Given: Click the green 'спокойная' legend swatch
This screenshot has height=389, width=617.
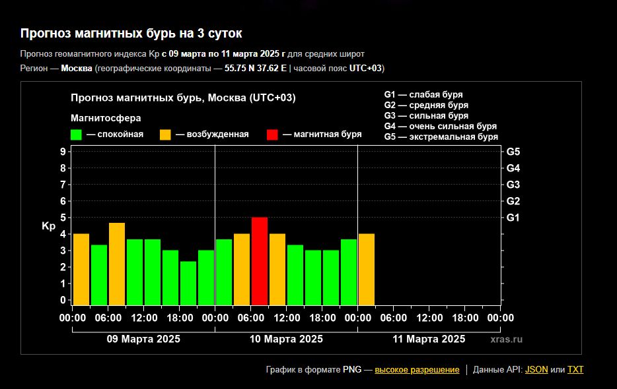Looking at the screenshot, I should pyautogui.click(x=77, y=135).
